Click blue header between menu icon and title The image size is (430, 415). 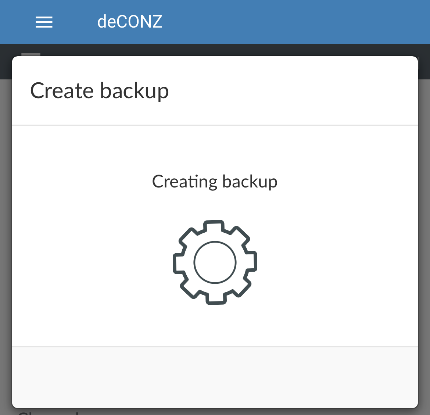(x=75, y=22)
